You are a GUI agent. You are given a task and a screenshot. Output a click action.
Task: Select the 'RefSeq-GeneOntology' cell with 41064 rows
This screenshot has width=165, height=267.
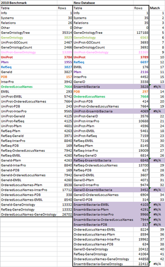[x=103, y=254]
